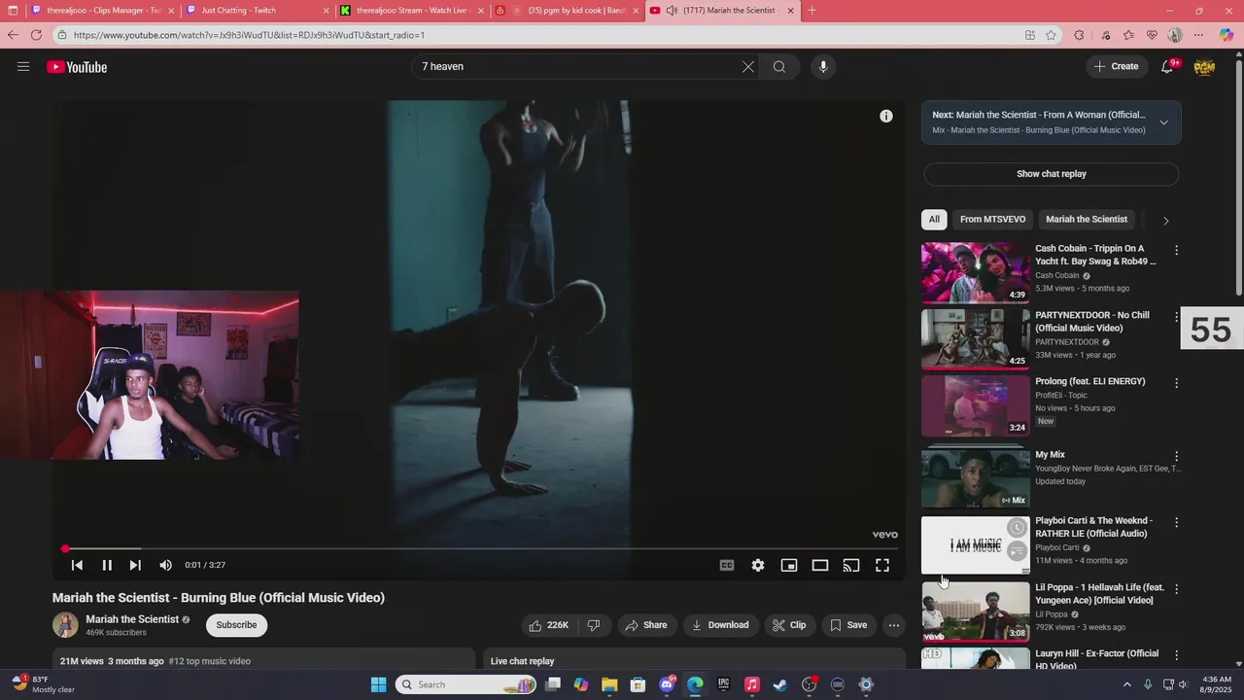
Task: Cast video with Play on TV
Action: point(851,565)
